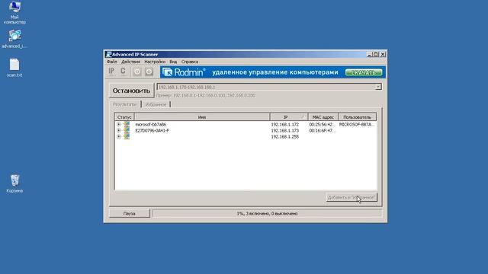Image resolution: width=488 pixels, height=274 pixels.
Task: Click the Radmin logo in the banner
Action: click(x=184, y=72)
